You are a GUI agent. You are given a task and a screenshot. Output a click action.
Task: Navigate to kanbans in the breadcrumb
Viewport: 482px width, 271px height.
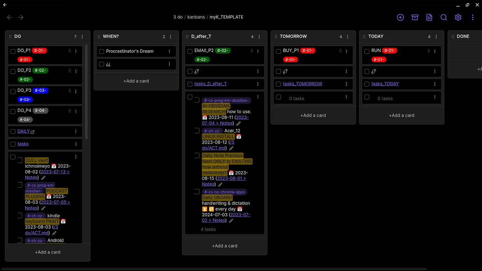pyautogui.click(x=196, y=17)
